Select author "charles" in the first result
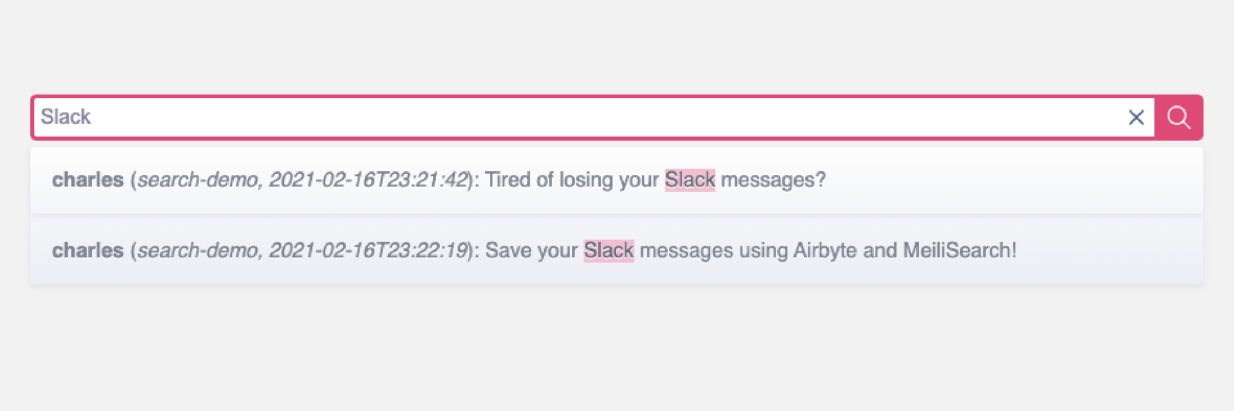The image size is (1234, 411). coord(88,180)
